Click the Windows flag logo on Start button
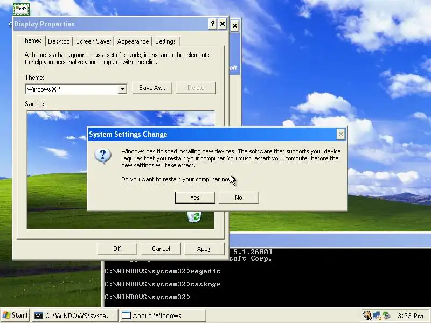Image resolution: width=431 pixels, height=323 pixels. (x=6, y=315)
